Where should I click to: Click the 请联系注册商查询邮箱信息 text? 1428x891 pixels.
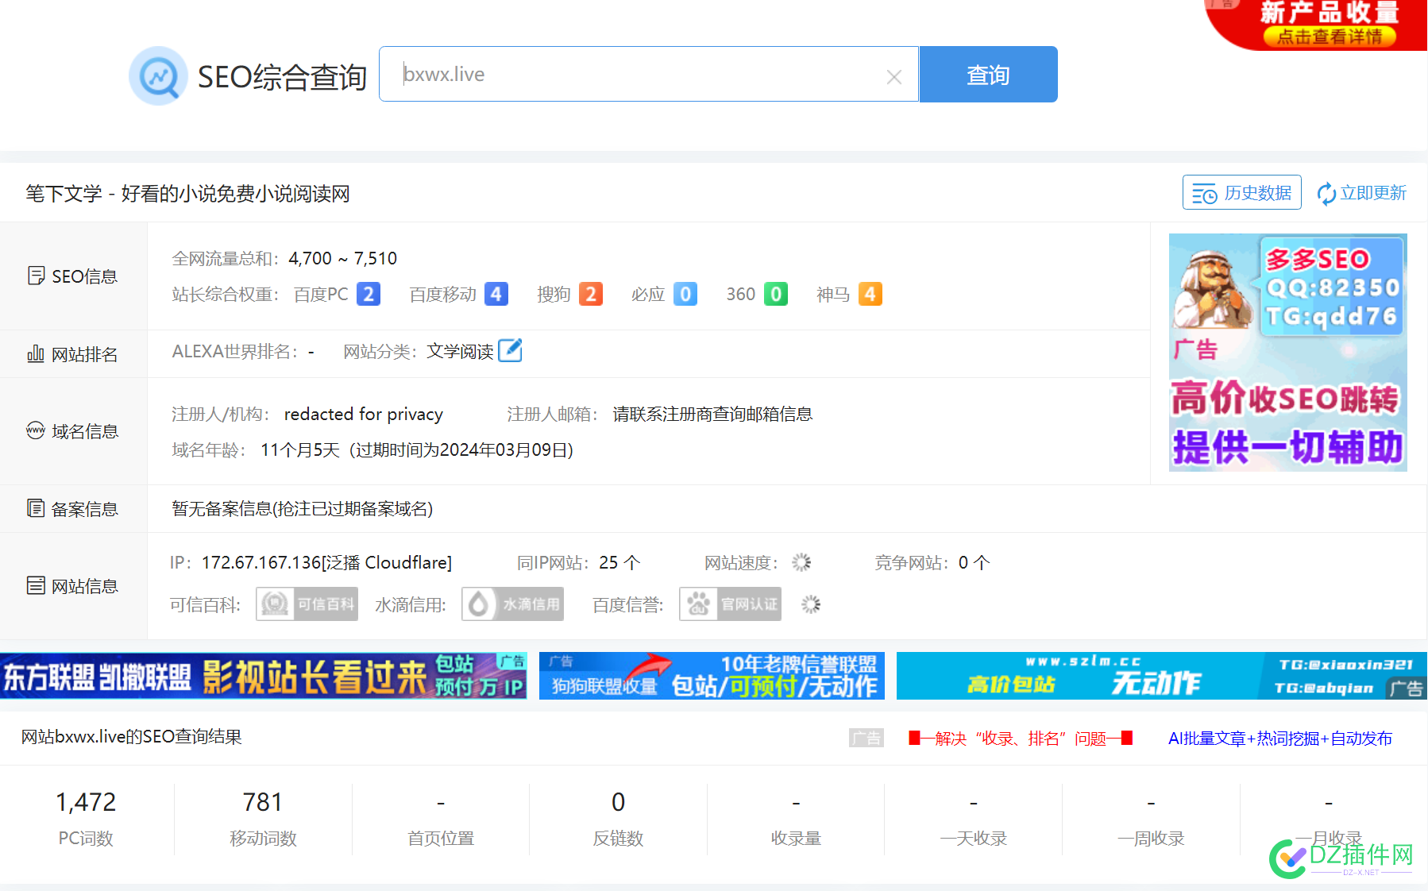tap(712, 414)
